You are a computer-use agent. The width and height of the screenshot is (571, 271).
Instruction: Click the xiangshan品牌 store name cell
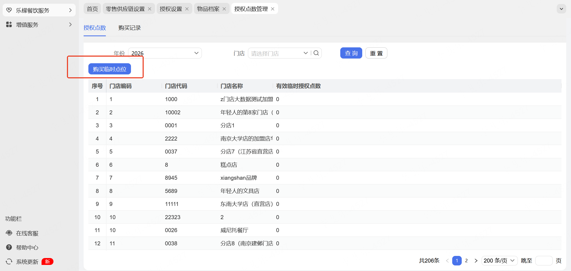239,178
